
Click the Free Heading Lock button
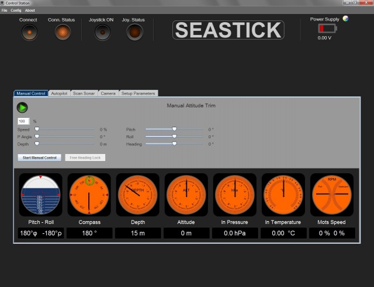[85, 157]
